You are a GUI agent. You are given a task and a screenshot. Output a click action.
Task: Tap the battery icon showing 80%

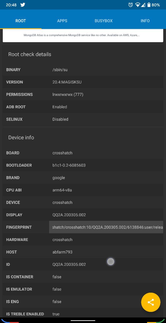tap(149, 5)
